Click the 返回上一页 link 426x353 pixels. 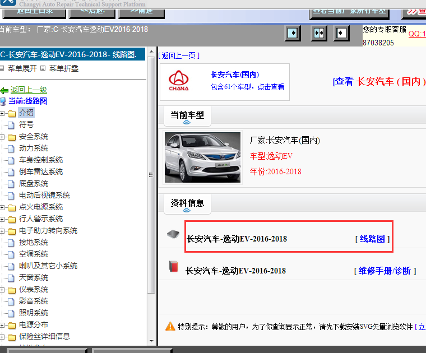click(179, 55)
